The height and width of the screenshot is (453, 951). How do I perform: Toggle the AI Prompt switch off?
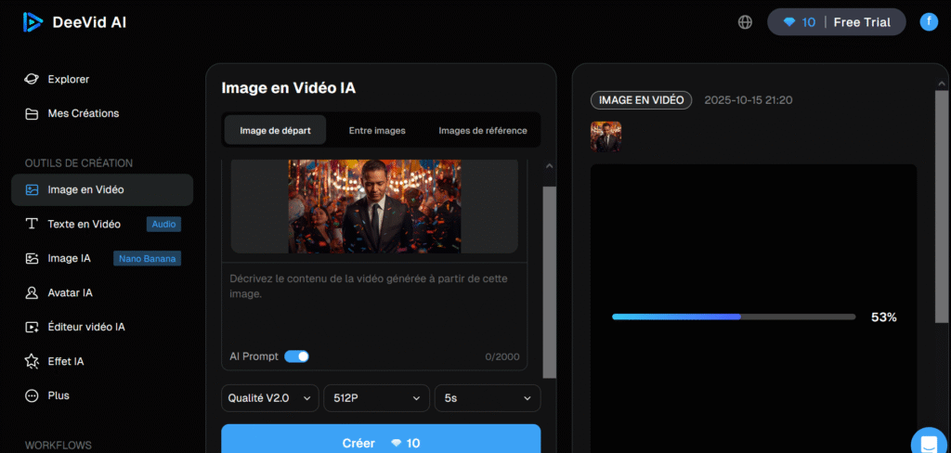296,356
